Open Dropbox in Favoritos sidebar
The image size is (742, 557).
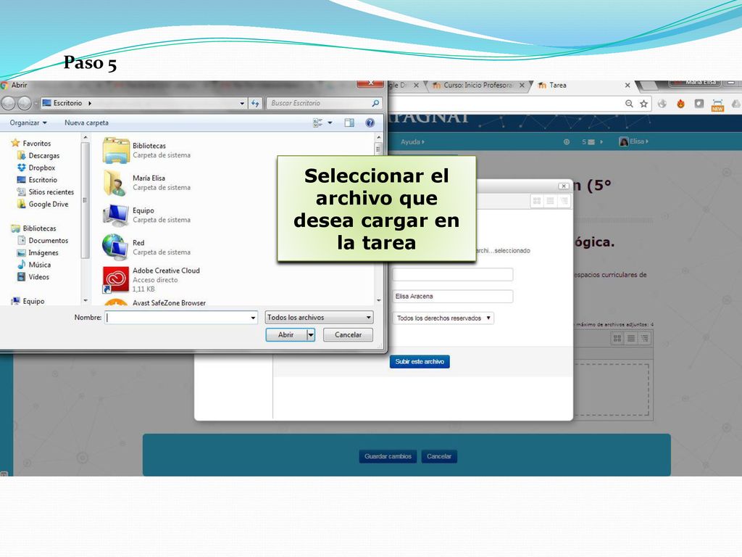tap(37, 168)
